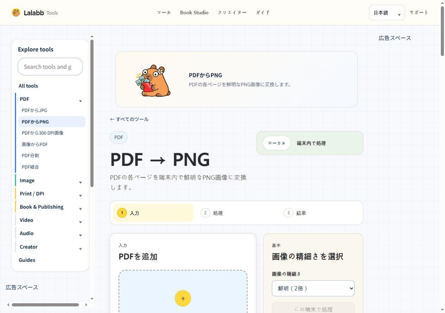Image resolution: width=445 pixels, height=313 pixels.
Task: Open the 画像の精細さ dropdown set to 鮮明（2倍）
Action: point(313,288)
